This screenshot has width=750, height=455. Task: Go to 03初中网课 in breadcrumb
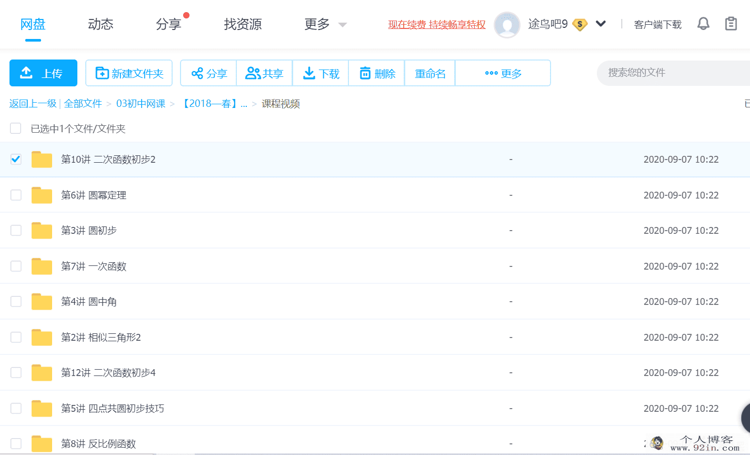(141, 104)
